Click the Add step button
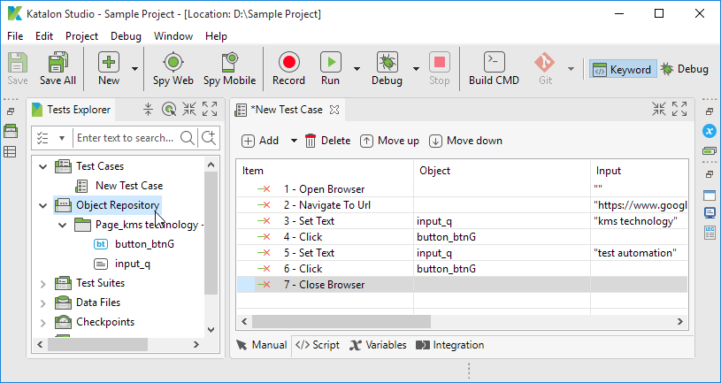 coord(260,141)
